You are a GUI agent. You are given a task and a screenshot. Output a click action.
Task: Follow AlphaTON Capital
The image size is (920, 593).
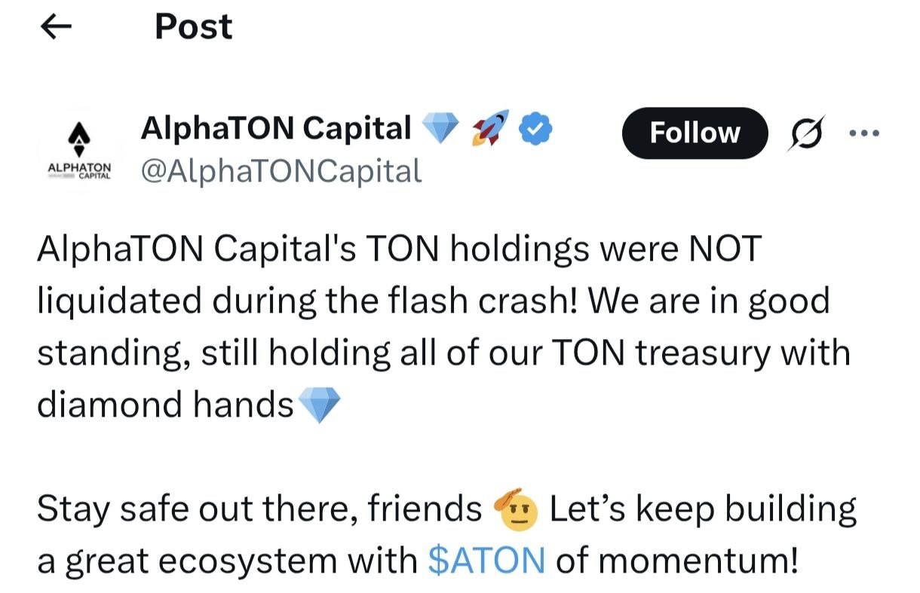click(694, 133)
